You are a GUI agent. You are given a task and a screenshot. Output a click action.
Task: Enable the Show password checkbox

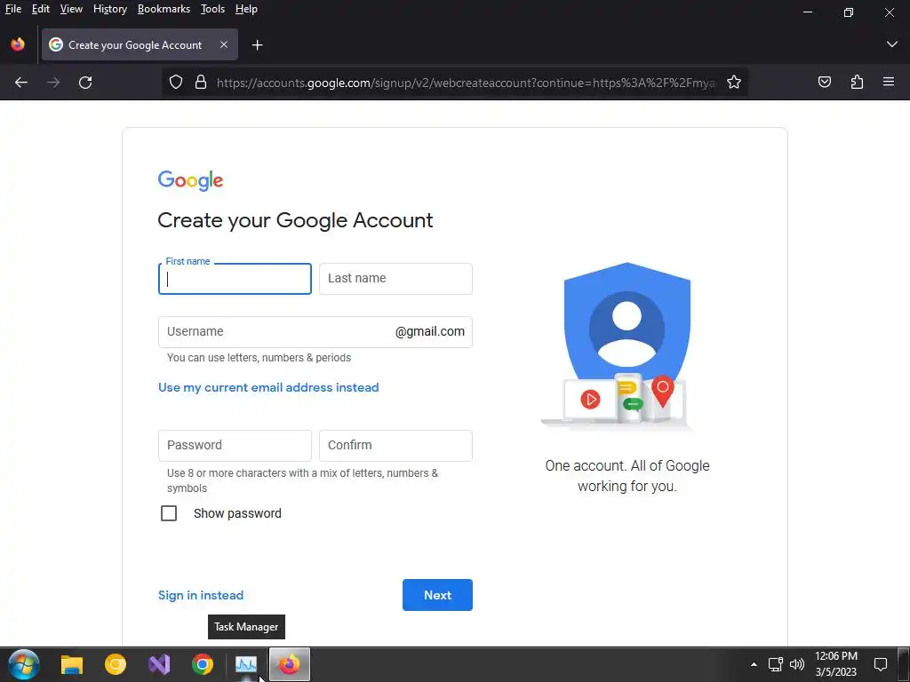tap(169, 513)
